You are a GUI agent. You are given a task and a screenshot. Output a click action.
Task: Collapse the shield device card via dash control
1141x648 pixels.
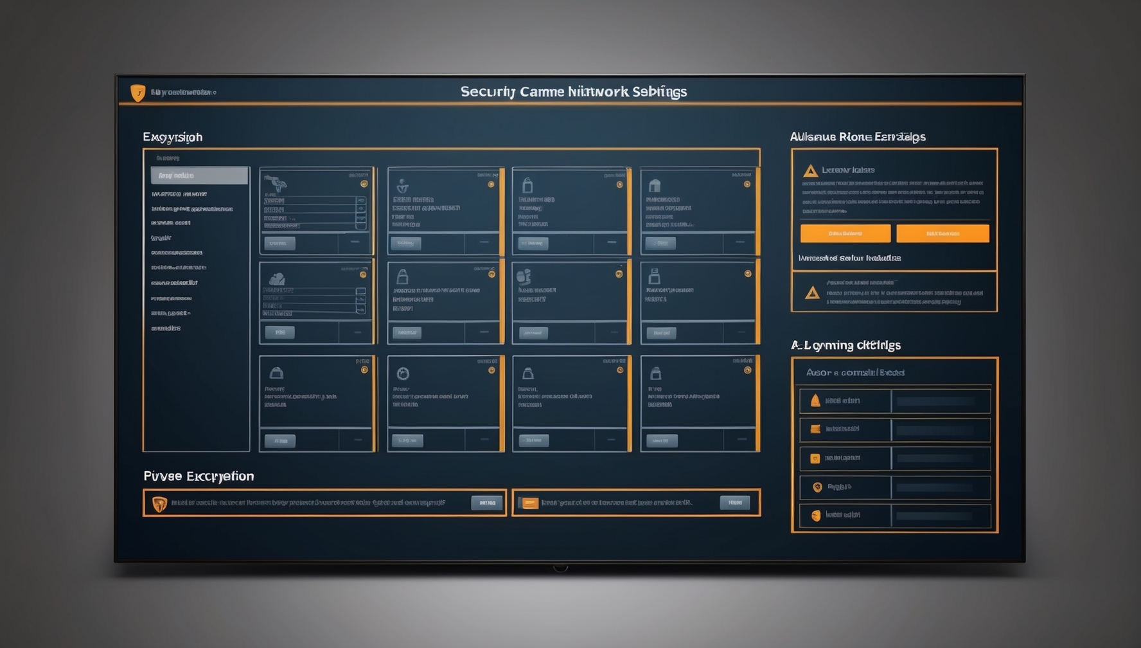613,332
